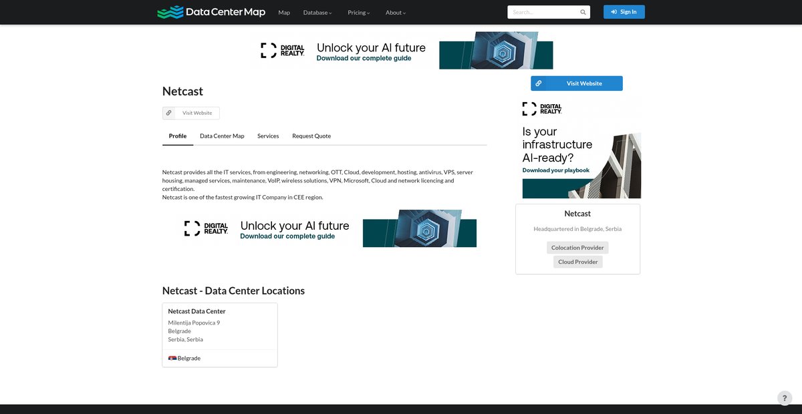Select the Profile tab
This screenshot has width=802, height=414.
[x=178, y=136]
